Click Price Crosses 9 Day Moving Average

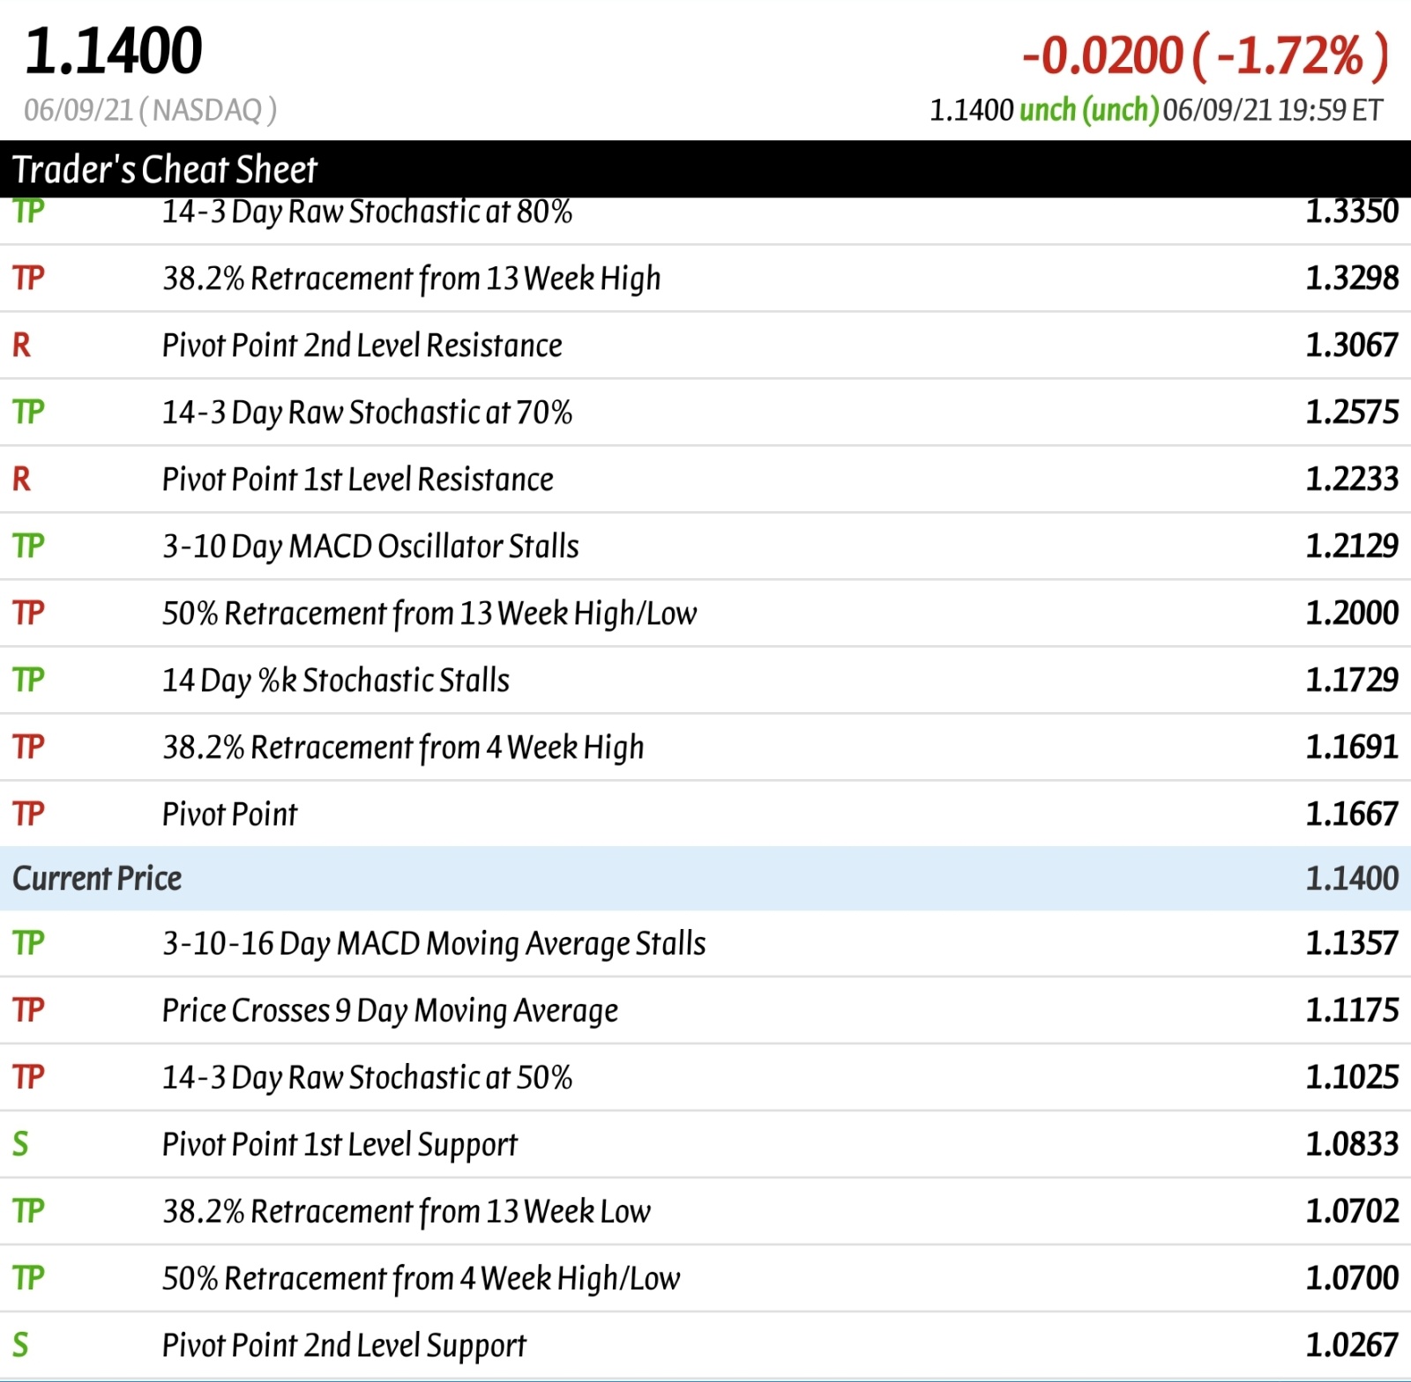[x=390, y=1011]
